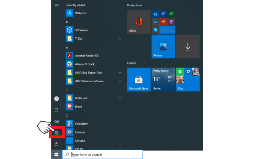254x159 pixels.
Task: Click the 'C' letter group header
Action: coord(67,116)
